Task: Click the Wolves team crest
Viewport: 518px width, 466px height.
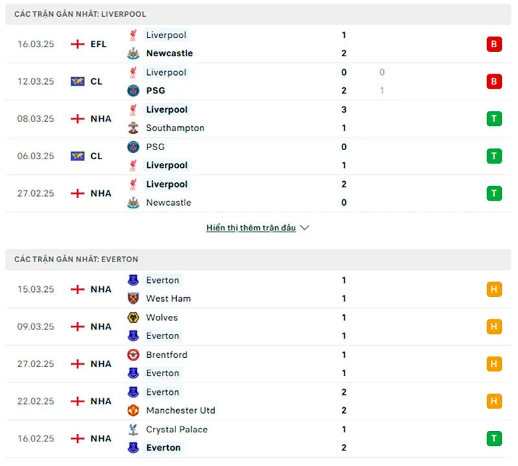Action: pos(133,318)
